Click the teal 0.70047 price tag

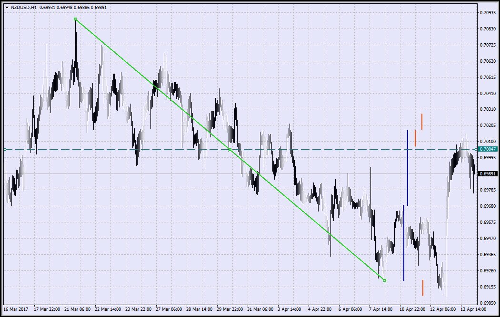pos(487,149)
